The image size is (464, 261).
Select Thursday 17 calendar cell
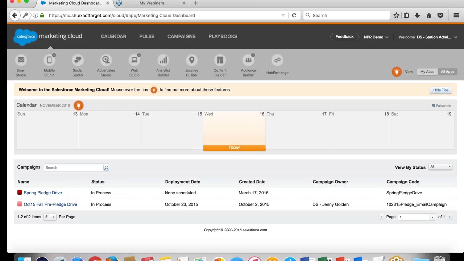pos(297,130)
